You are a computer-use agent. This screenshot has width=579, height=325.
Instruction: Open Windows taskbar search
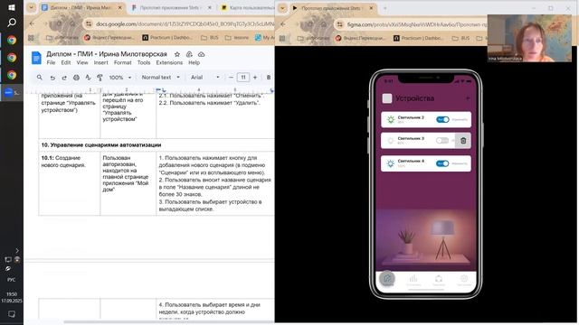12,23
